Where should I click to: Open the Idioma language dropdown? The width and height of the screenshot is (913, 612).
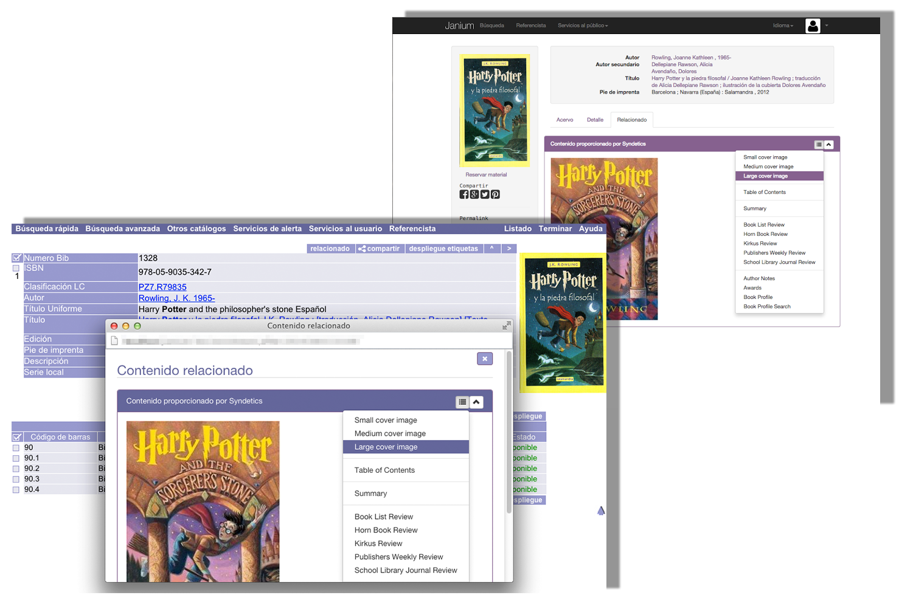(783, 26)
